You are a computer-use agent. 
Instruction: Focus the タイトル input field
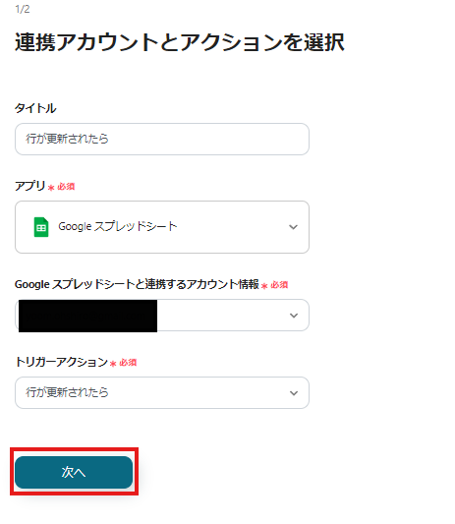click(162, 139)
